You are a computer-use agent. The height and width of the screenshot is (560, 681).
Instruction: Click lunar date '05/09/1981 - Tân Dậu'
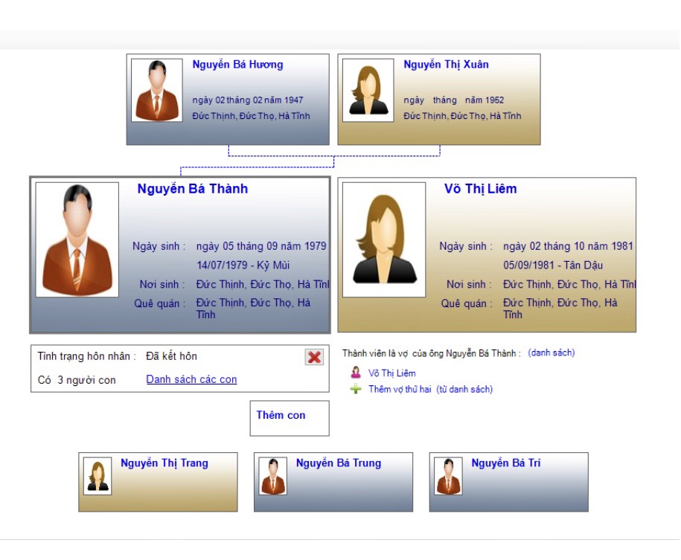(553, 265)
